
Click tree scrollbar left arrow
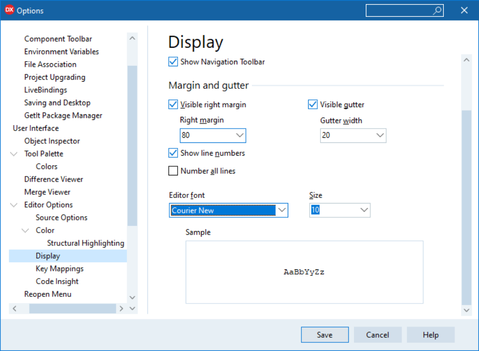click(14, 309)
